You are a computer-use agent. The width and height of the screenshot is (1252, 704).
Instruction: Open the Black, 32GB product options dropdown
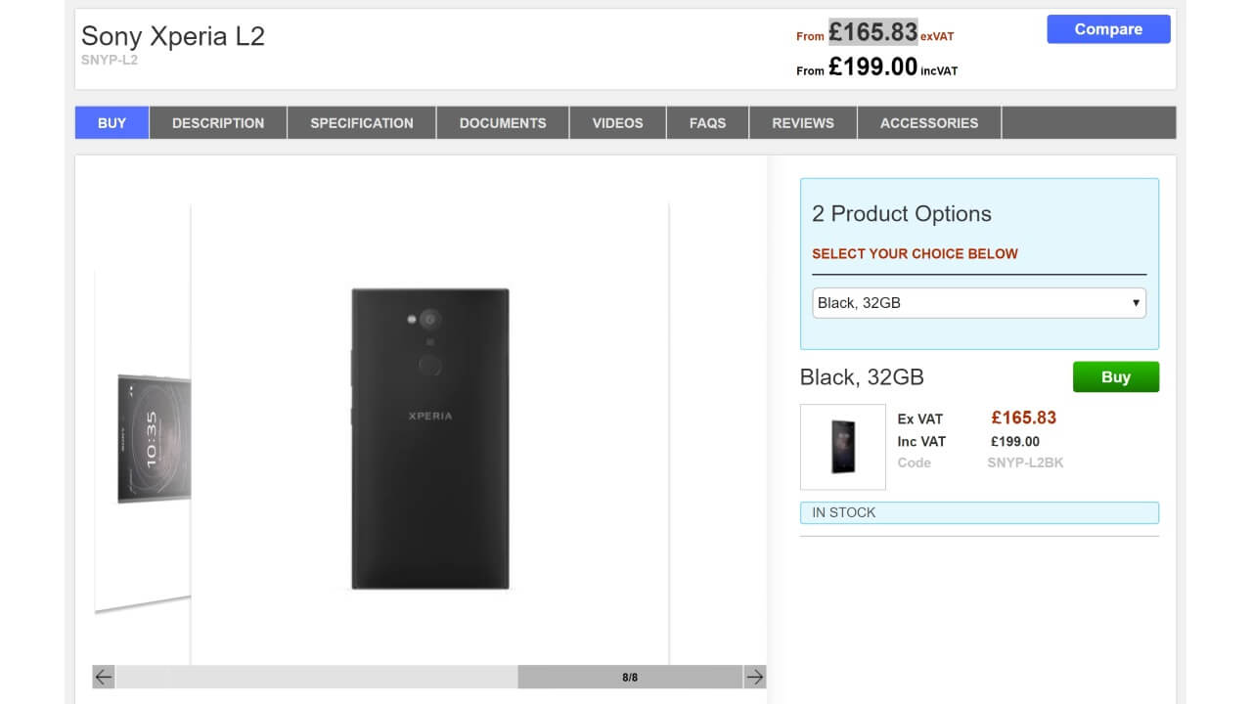click(x=979, y=303)
